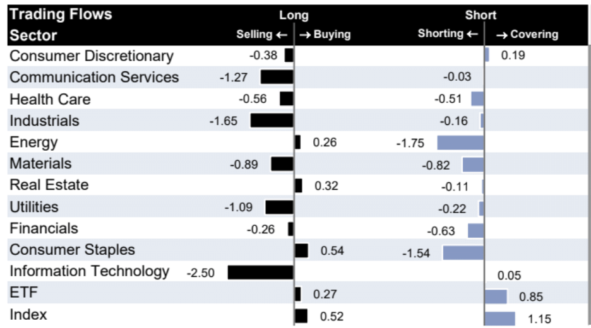Select the Energy blue shorting bar

click(x=460, y=143)
